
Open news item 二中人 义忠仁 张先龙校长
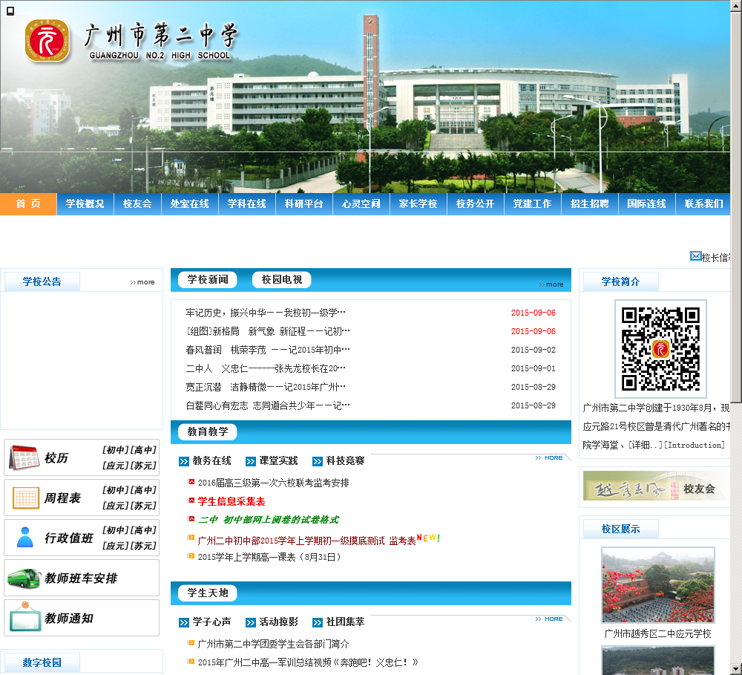click(266, 368)
